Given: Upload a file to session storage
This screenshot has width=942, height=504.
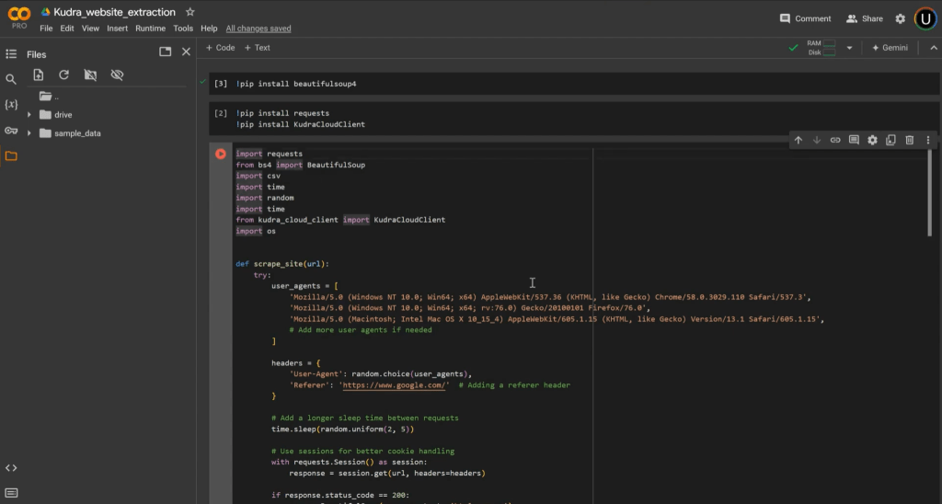Looking at the screenshot, I should click(39, 75).
